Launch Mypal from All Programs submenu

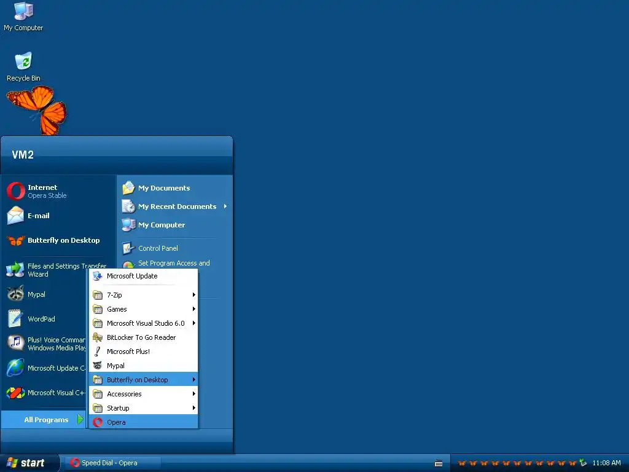[144, 366]
